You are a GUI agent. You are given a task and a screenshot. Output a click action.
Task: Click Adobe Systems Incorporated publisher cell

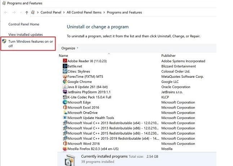[x=183, y=61]
